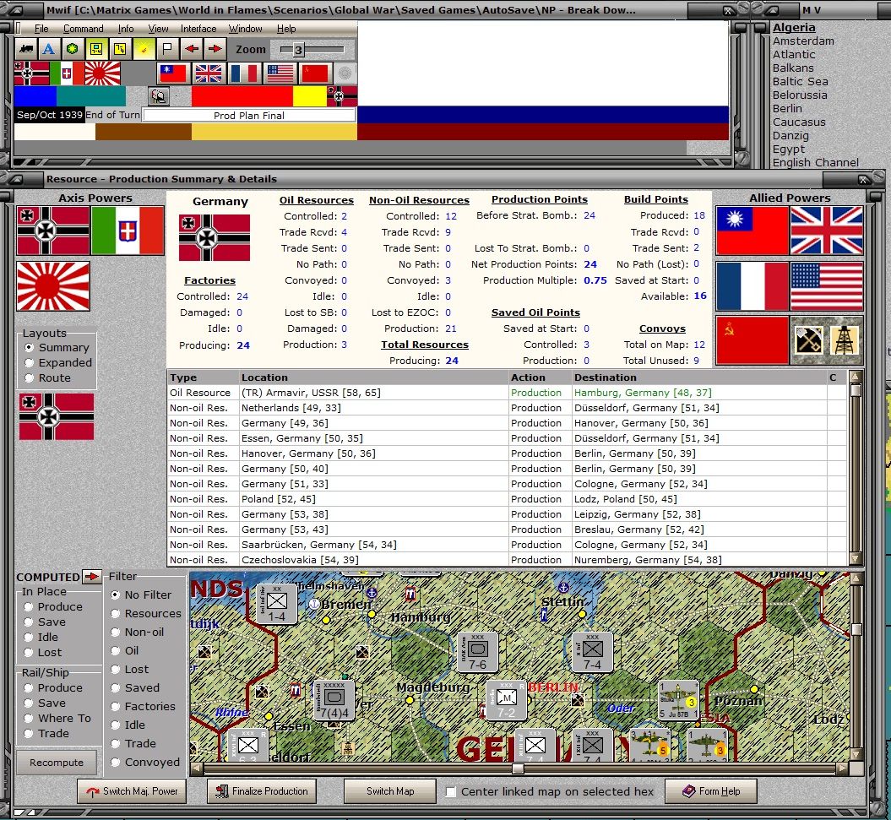Click the yellow 7-4 unit values icon

click(120, 49)
